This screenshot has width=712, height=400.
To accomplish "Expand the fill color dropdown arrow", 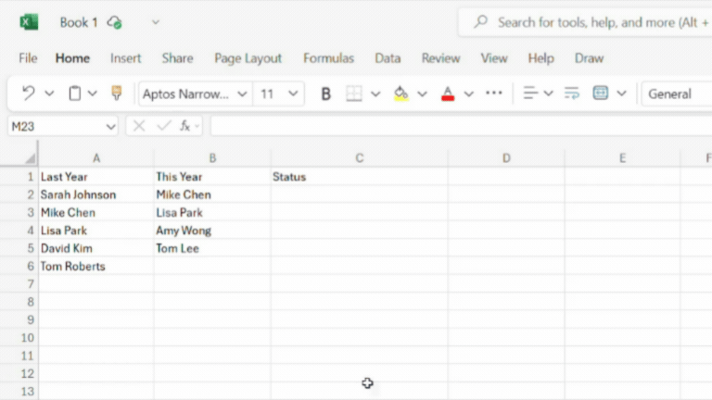I will [423, 94].
